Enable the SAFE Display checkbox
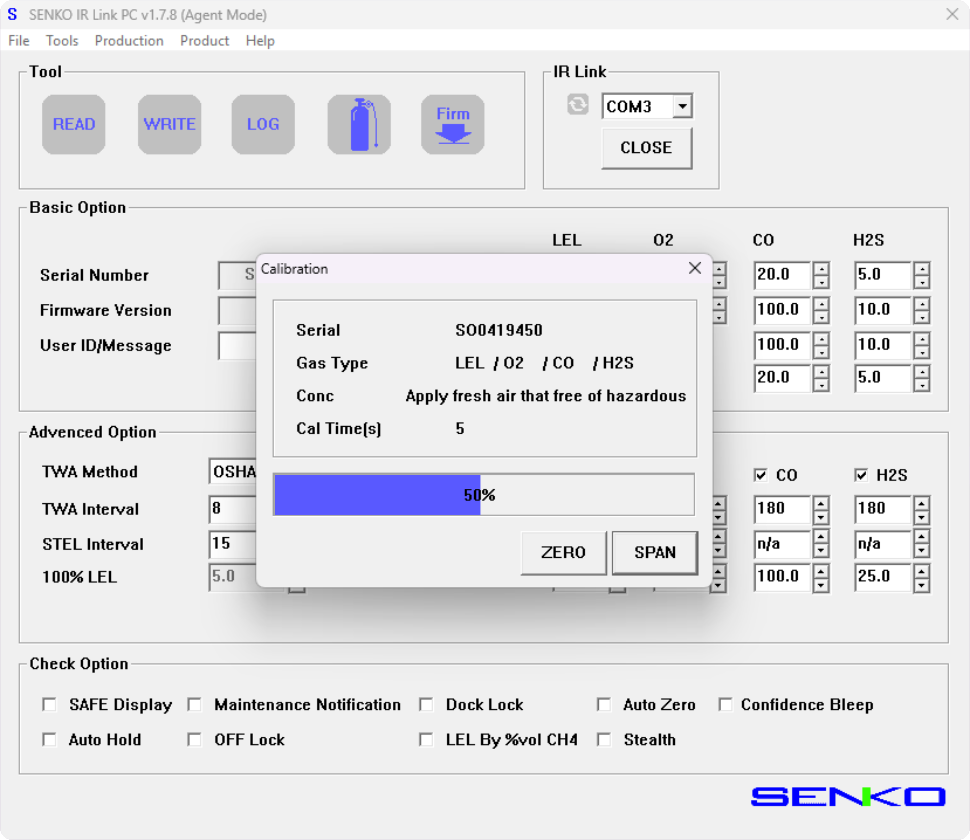 point(50,705)
